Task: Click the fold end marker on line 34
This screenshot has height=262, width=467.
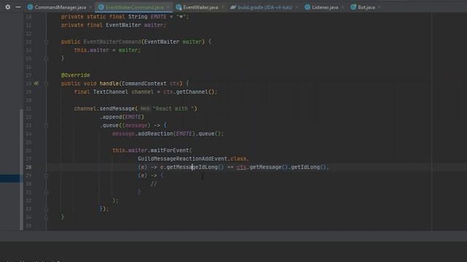Action: pyautogui.click(x=46, y=217)
